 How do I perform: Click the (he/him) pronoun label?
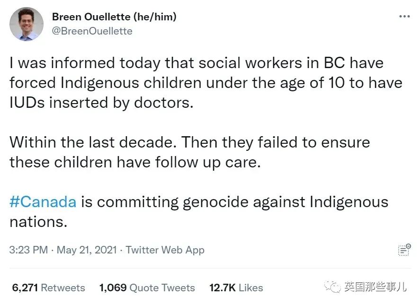155,17
